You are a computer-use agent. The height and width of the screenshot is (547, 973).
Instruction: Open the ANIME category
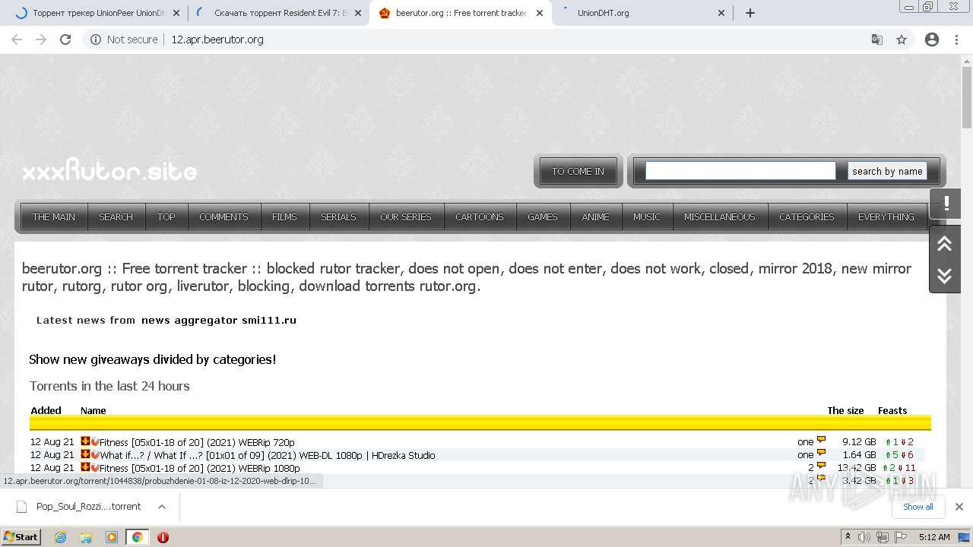(595, 217)
